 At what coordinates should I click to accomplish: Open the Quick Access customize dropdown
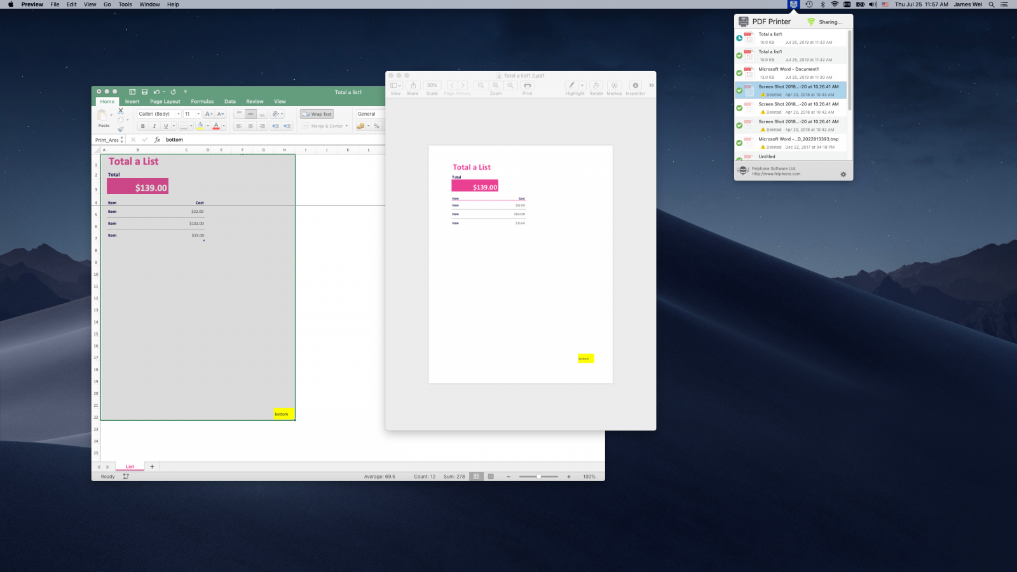[x=186, y=92]
